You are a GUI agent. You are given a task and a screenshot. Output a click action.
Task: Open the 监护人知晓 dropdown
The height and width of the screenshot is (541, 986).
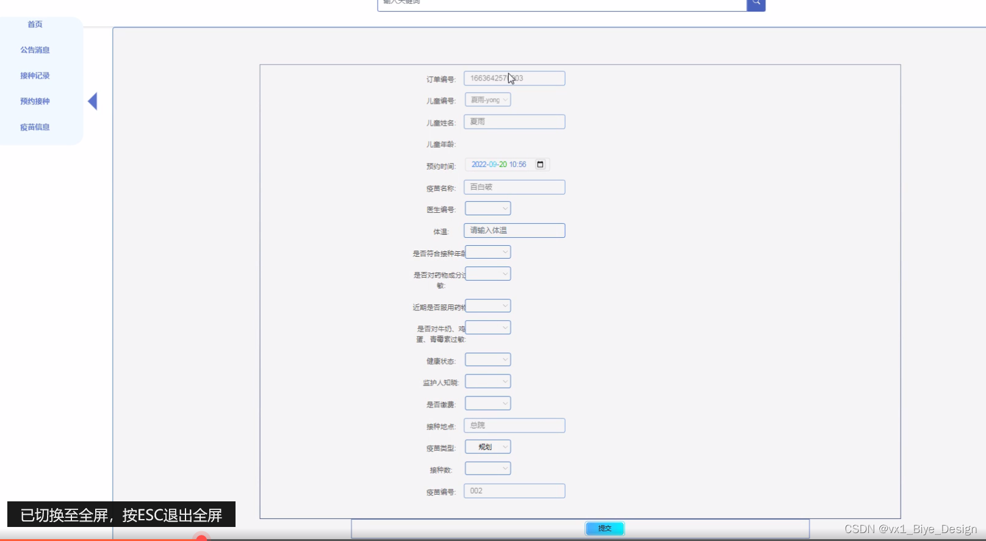pyautogui.click(x=488, y=381)
